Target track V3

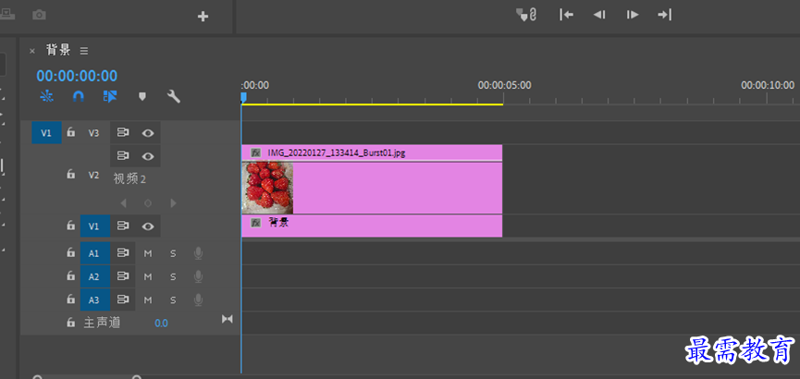[94, 132]
